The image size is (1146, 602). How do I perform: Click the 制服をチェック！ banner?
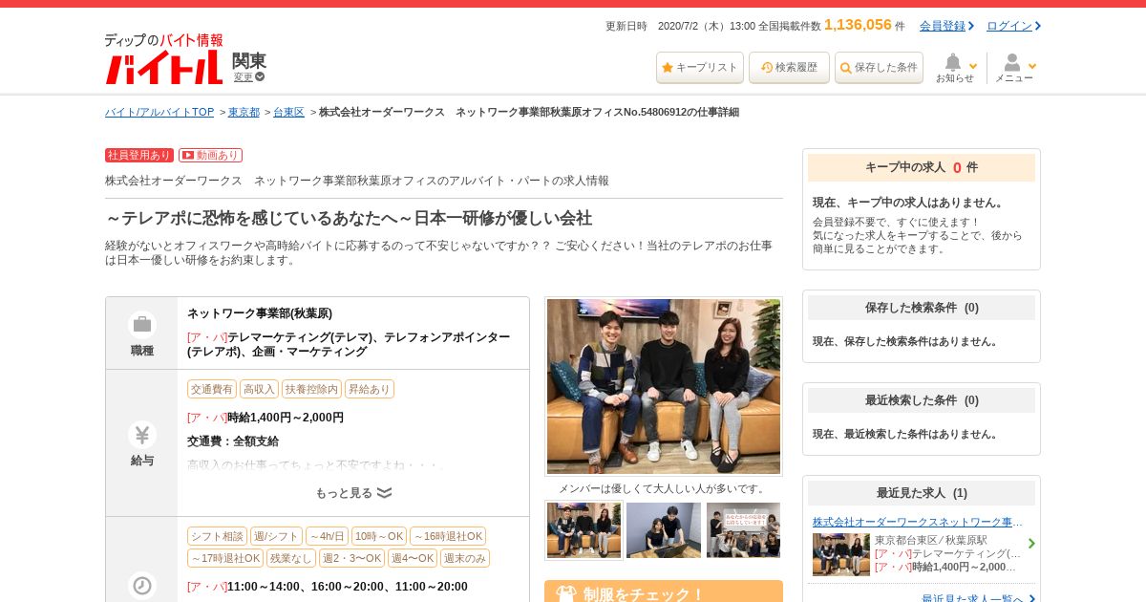point(664,591)
